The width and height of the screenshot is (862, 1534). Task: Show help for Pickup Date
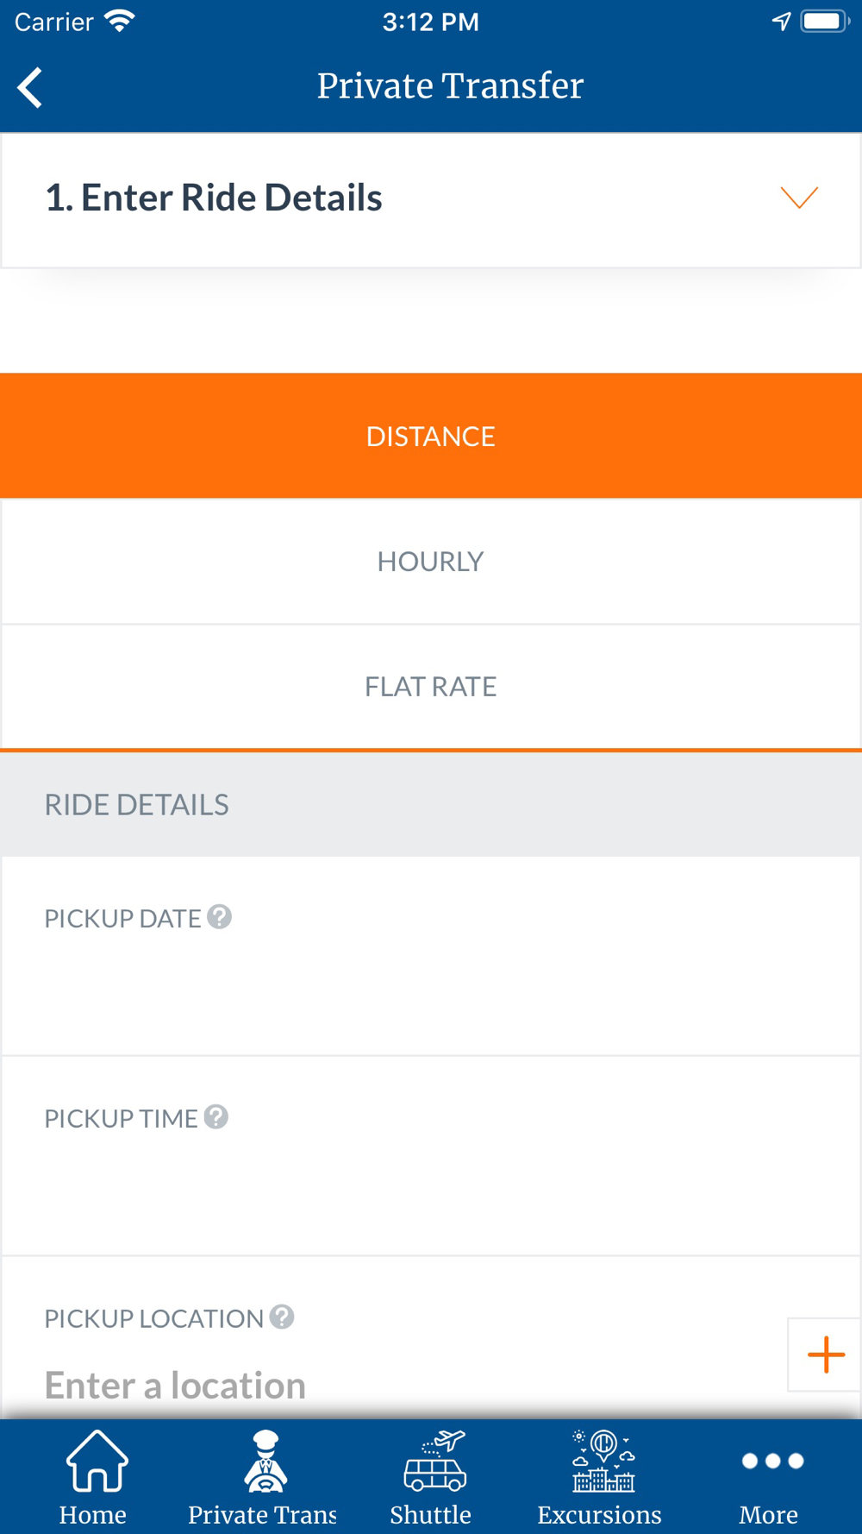coord(220,916)
